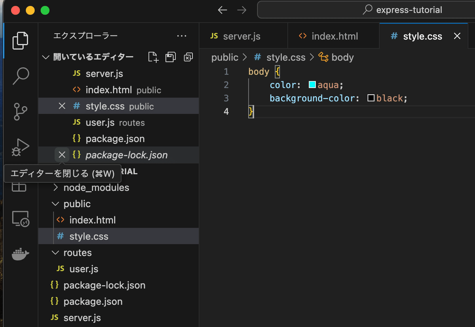The height and width of the screenshot is (327, 475).
Task: Switch to the index.html tab
Action: [333, 36]
